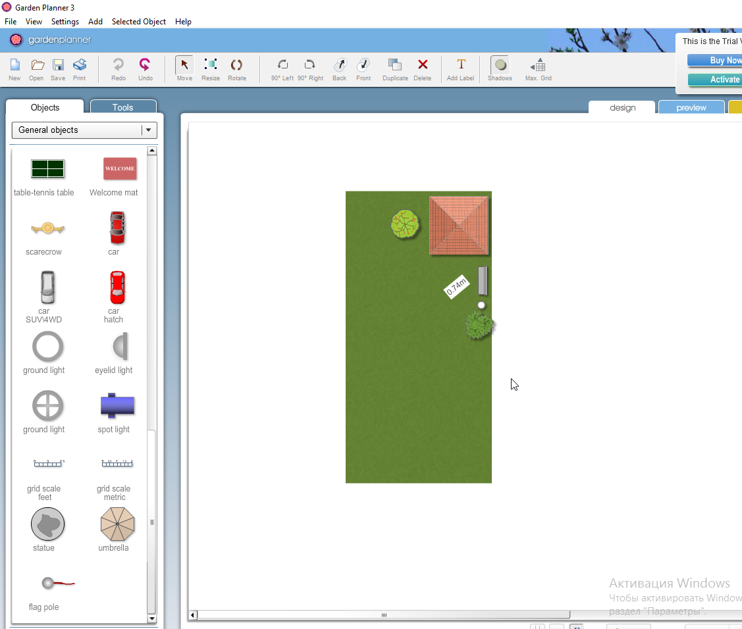742x629 pixels.
Task: Click the grey bench object on canvas
Action: pyautogui.click(x=482, y=281)
